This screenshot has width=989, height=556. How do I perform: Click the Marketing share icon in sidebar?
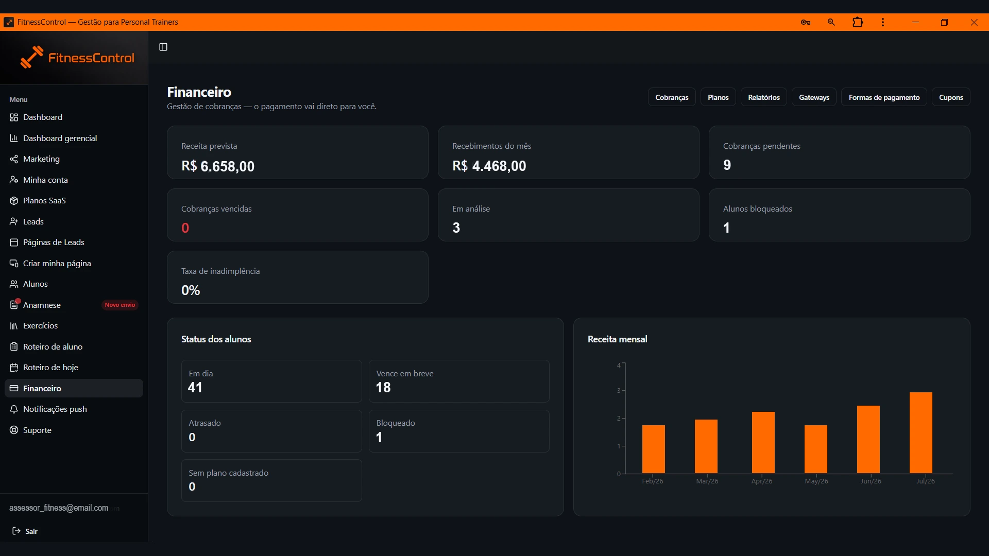14,159
